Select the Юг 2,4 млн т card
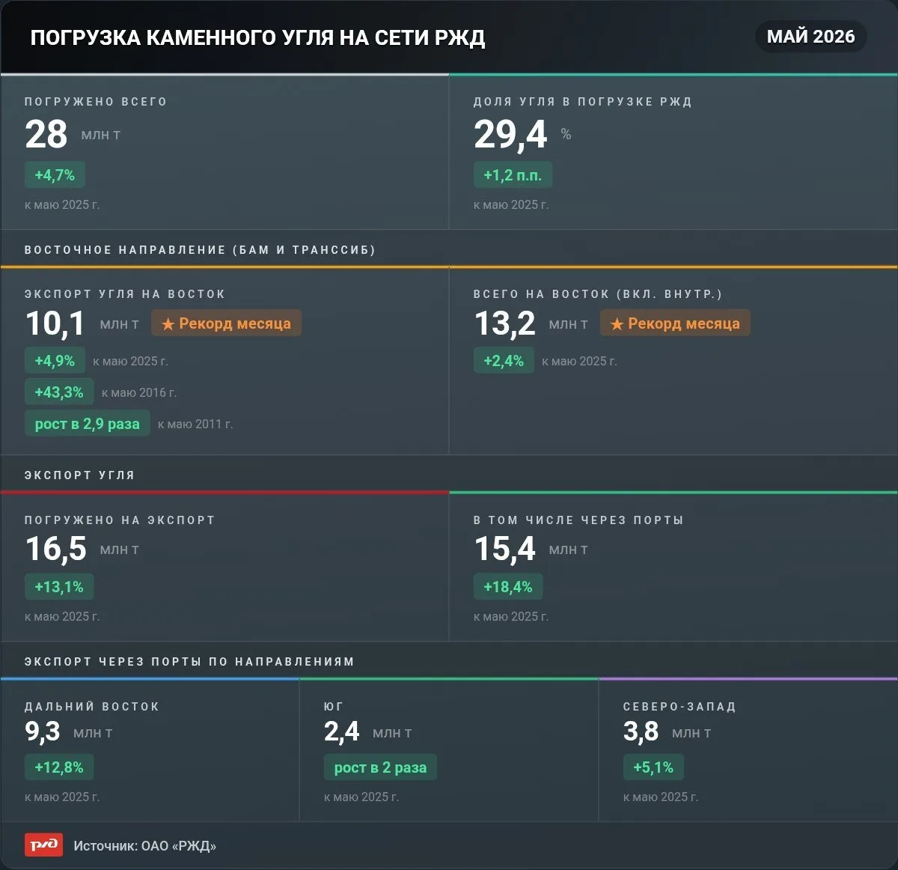 pos(449,750)
